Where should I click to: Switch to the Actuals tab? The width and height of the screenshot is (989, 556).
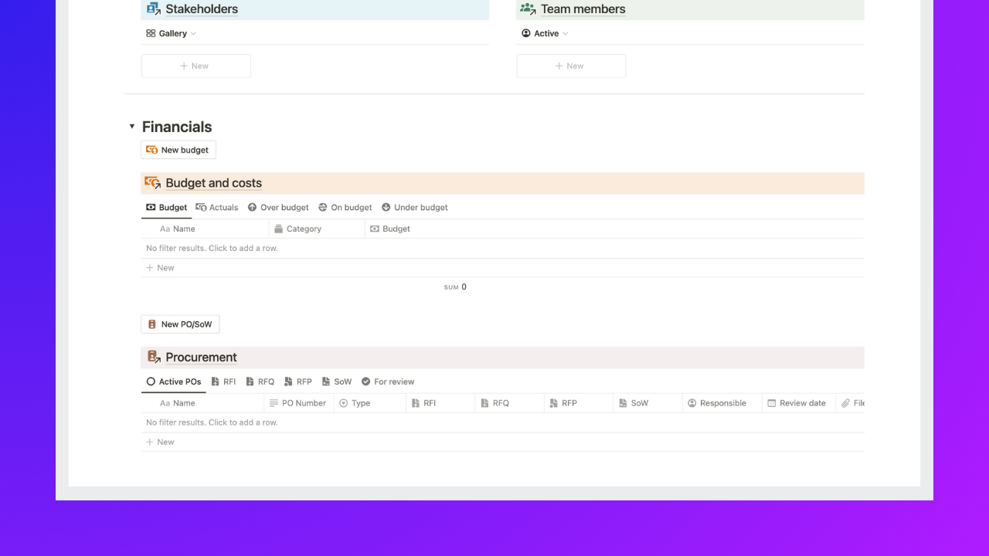click(216, 207)
